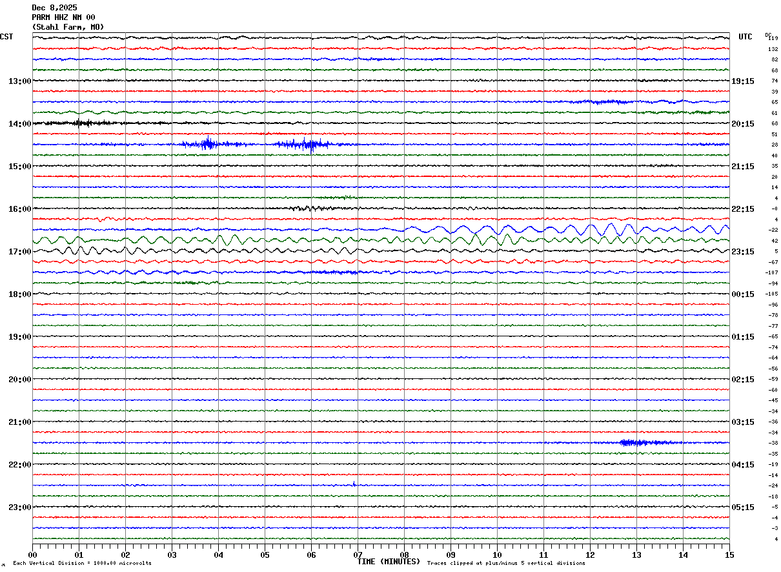Click the 19:15 UTC time label

(x=742, y=81)
